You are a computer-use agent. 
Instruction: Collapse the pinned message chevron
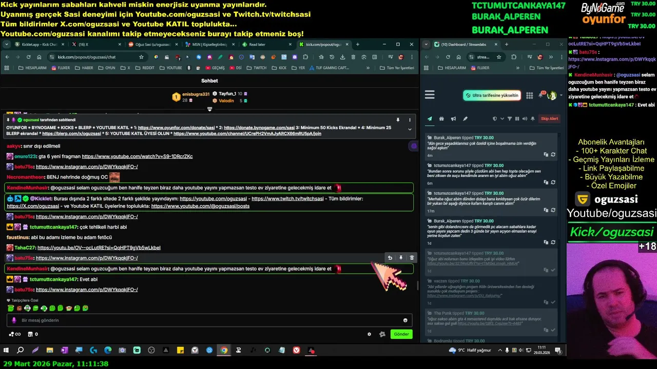[x=410, y=129]
